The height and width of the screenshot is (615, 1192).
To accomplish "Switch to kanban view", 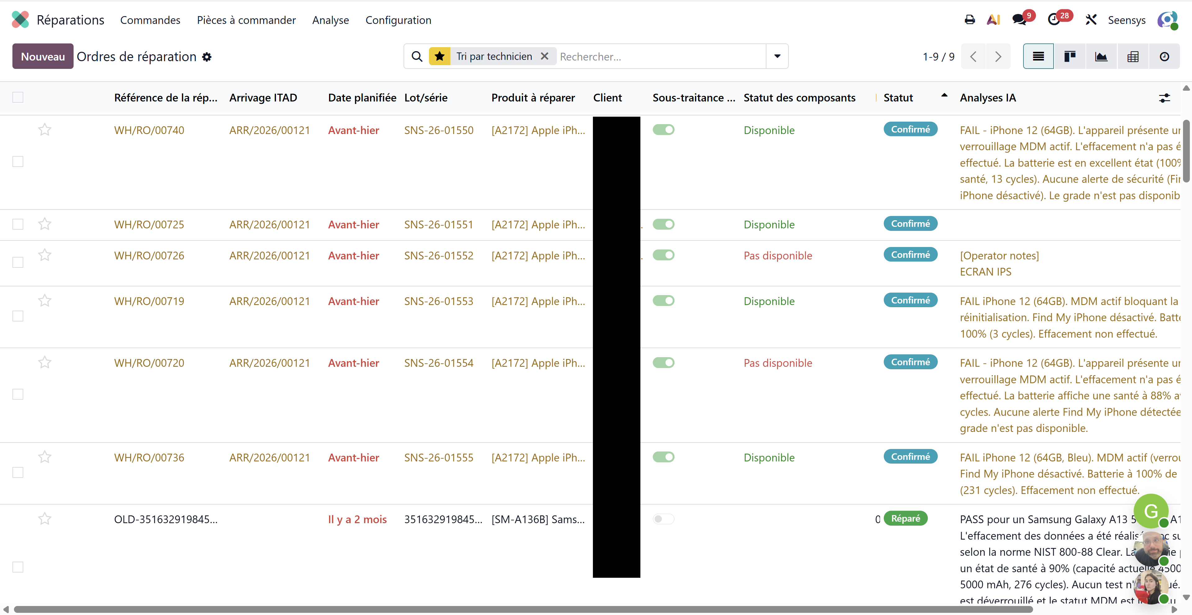I will [1070, 56].
